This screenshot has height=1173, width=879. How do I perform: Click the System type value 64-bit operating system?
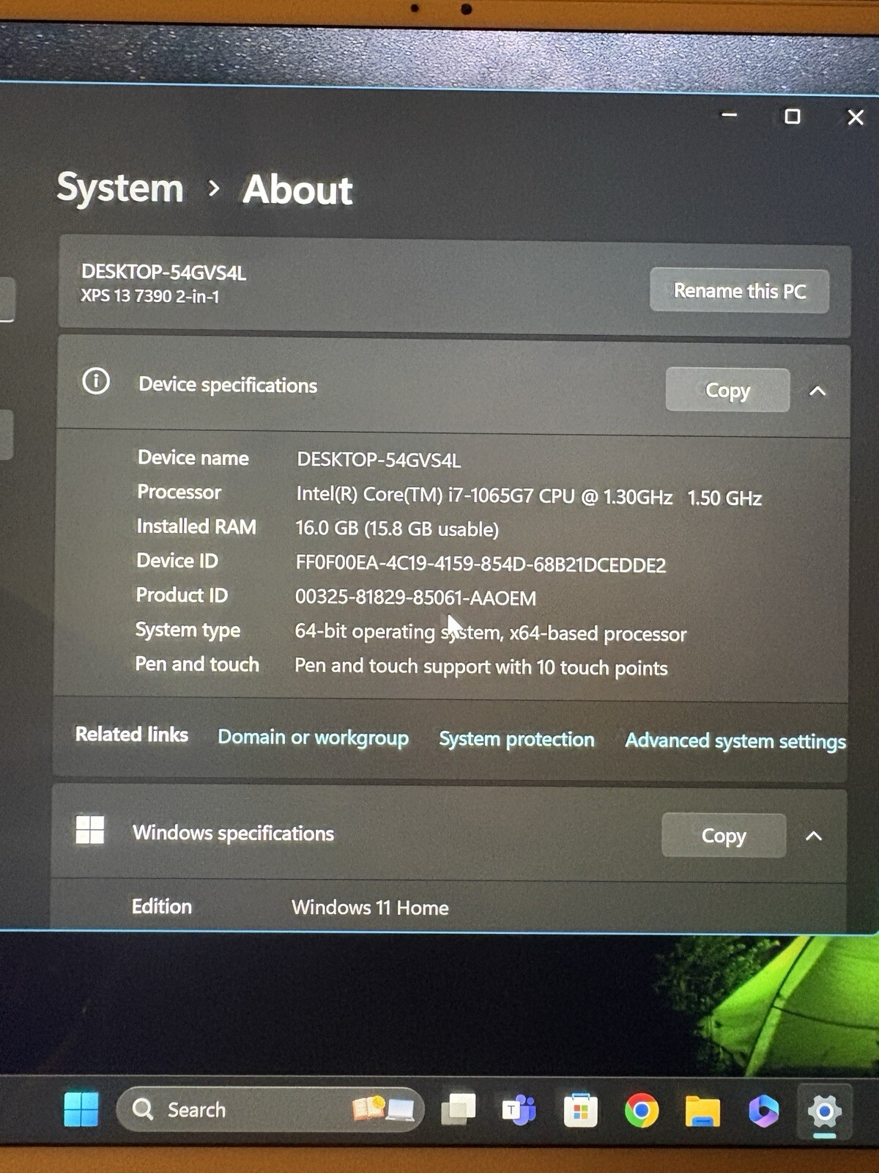tap(491, 632)
